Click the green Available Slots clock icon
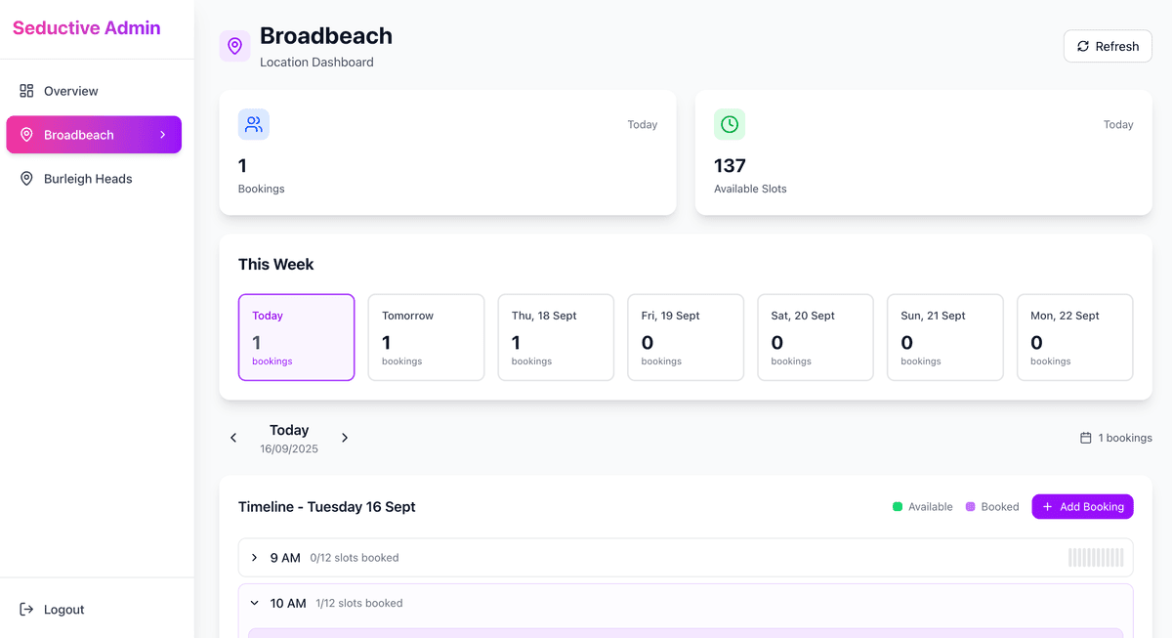 pyautogui.click(x=729, y=124)
